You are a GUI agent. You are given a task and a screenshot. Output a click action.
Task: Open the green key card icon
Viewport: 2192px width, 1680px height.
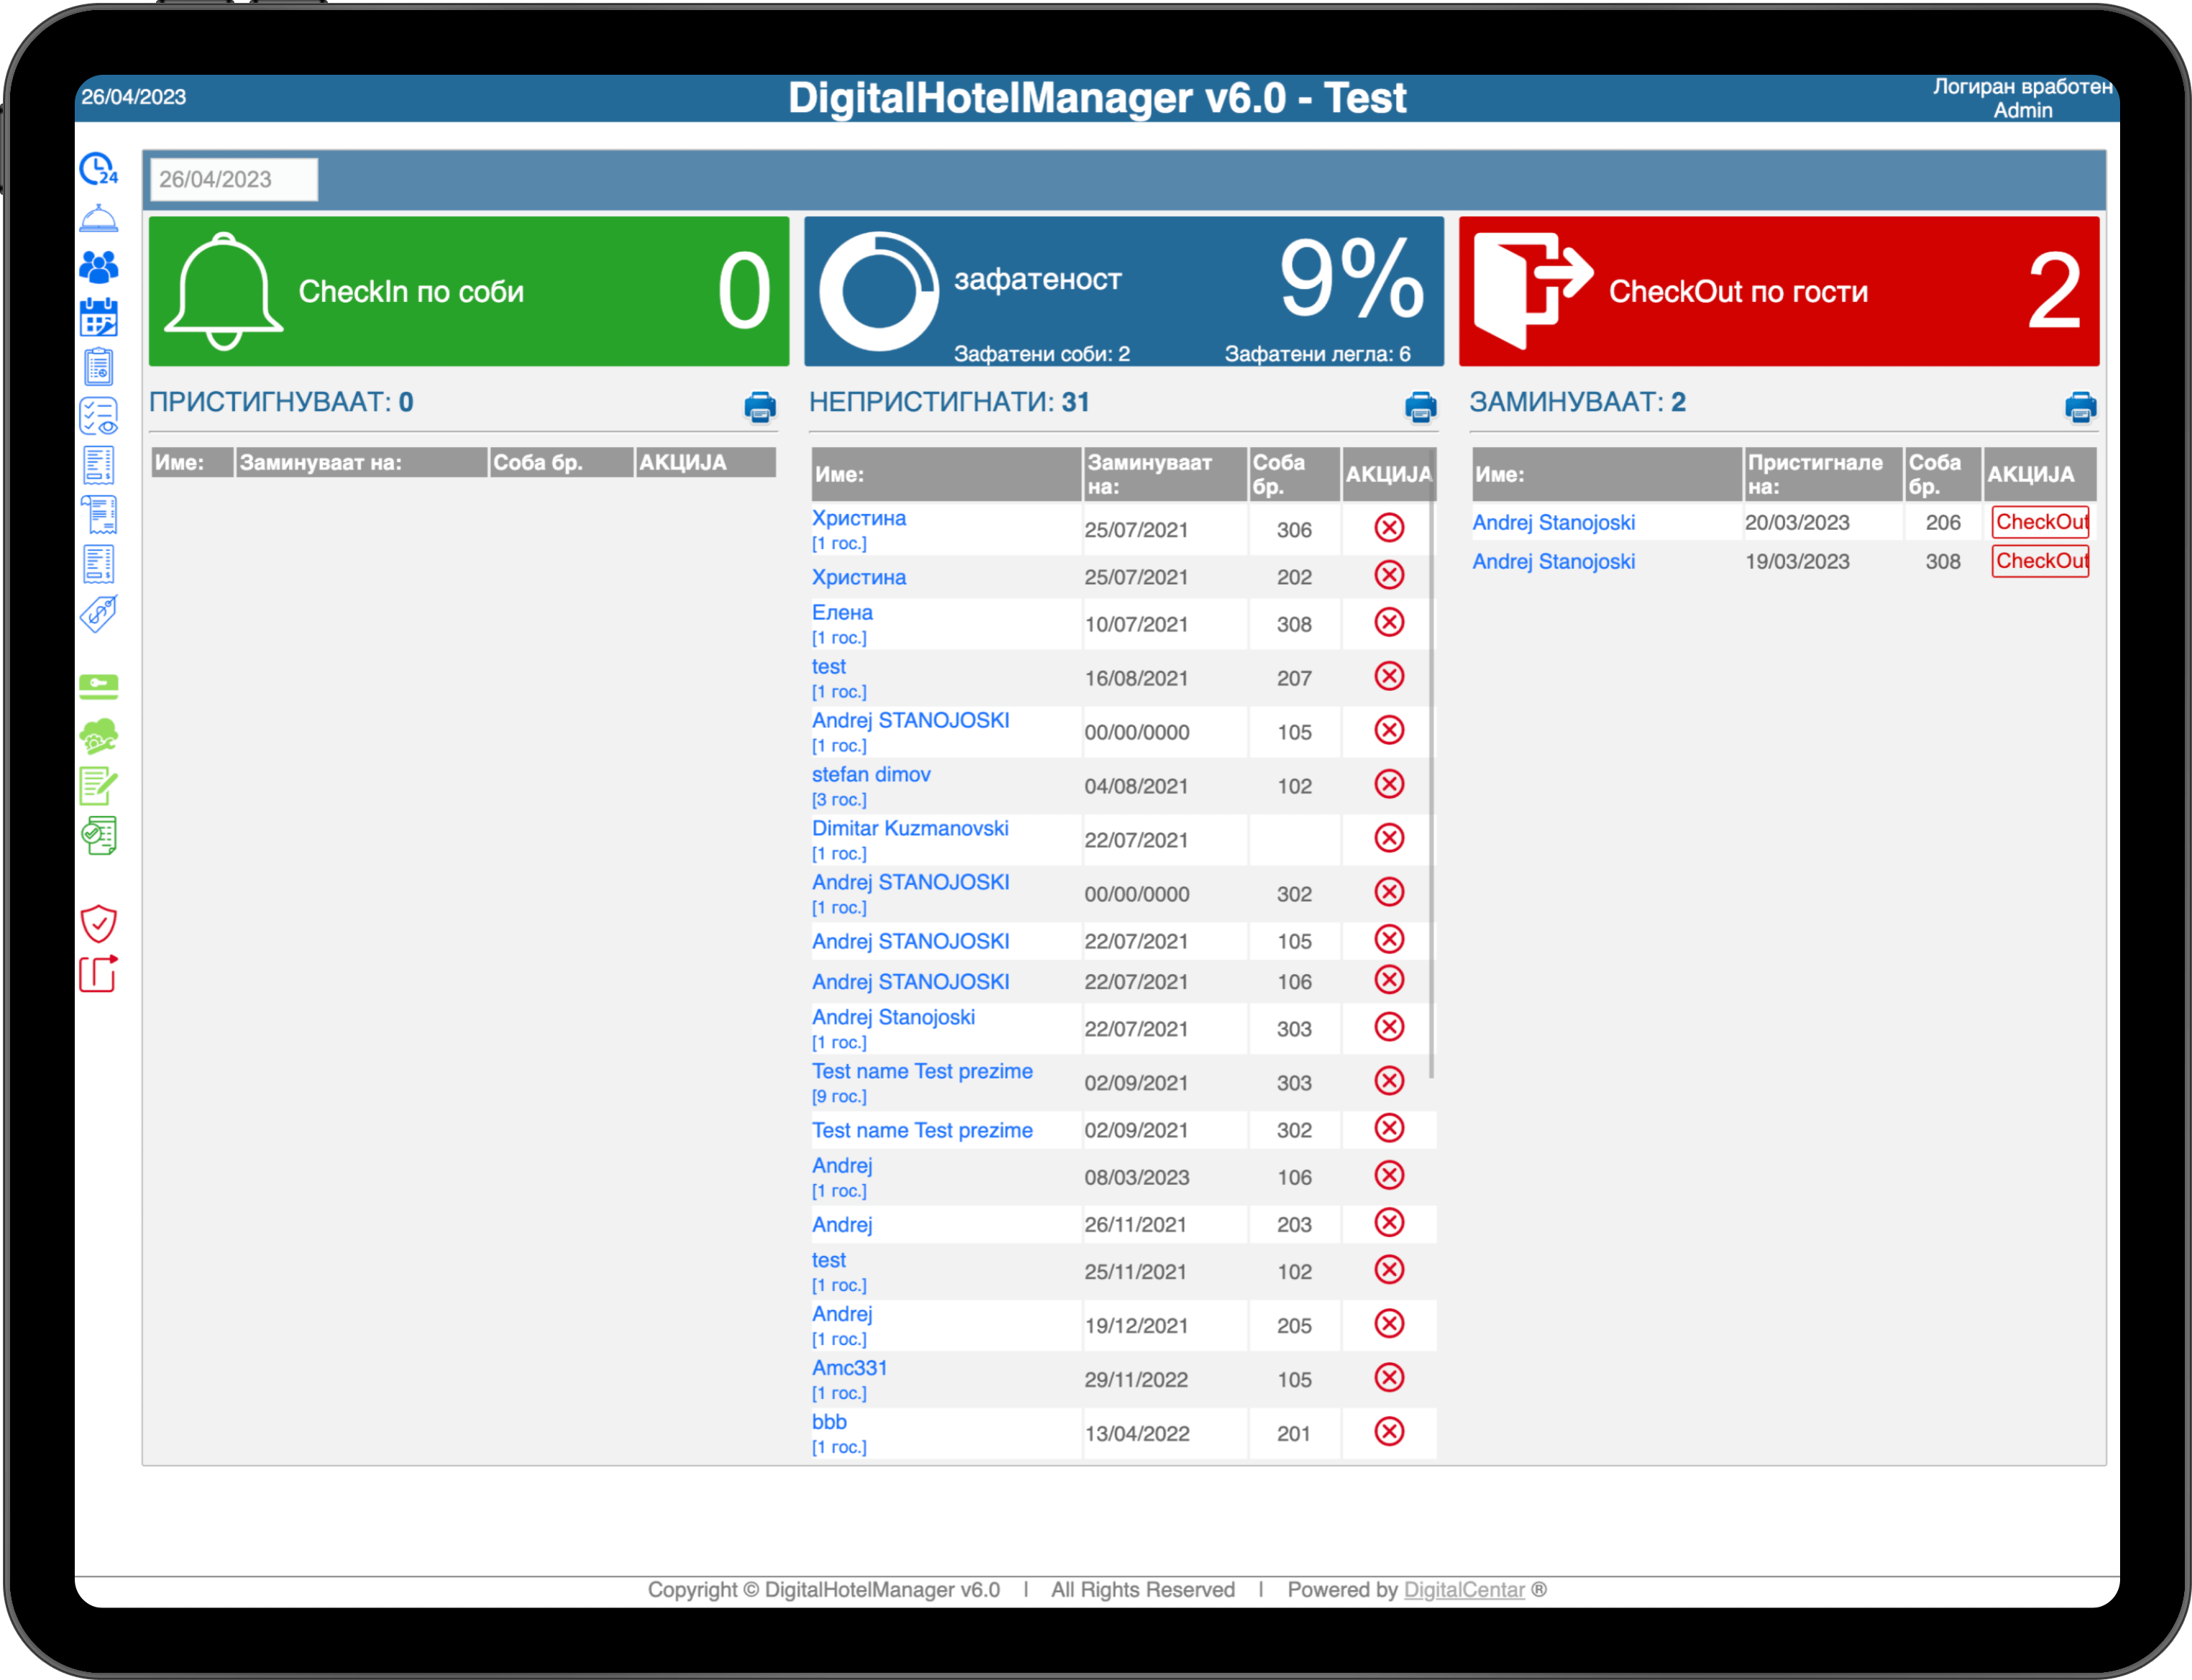[98, 686]
